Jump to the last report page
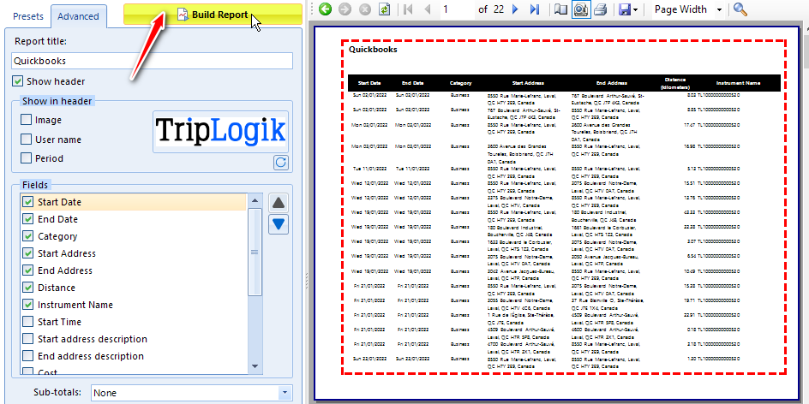This screenshot has width=809, height=404. (x=535, y=9)
